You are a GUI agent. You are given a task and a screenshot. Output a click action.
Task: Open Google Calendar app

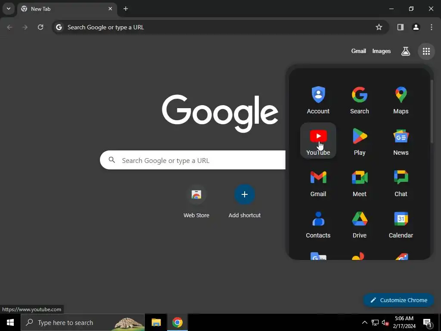401,224
